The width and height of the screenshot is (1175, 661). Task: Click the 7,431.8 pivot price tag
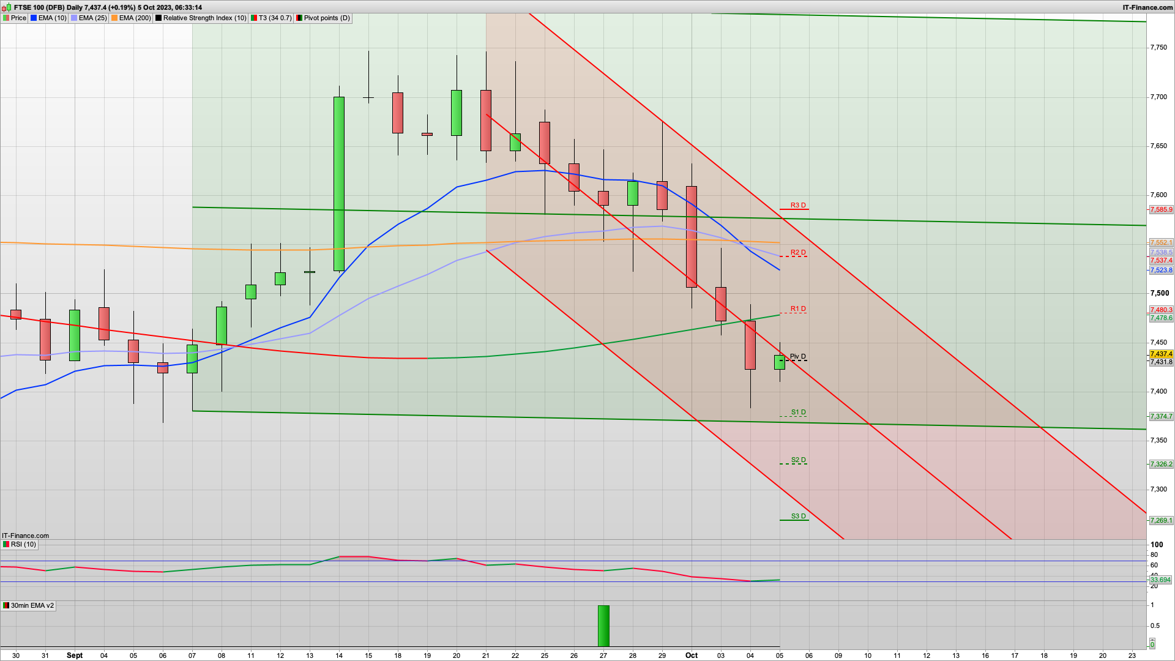(x=1161, y=362)
